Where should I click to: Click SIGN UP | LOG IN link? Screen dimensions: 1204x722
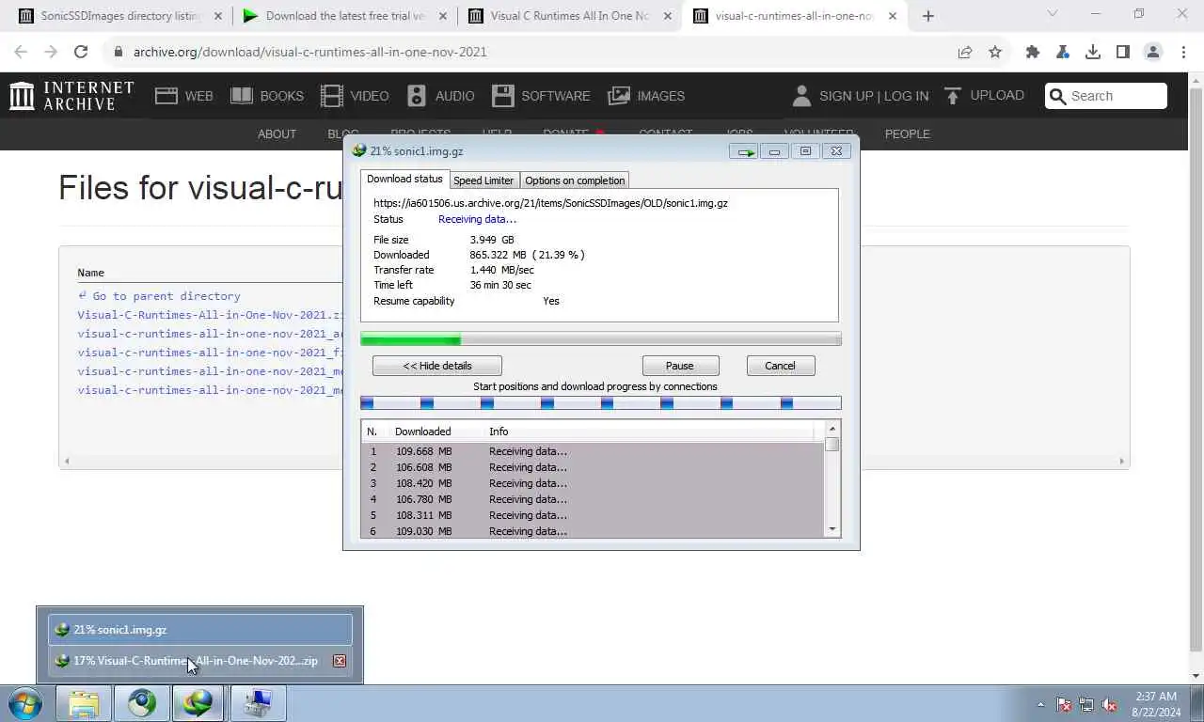874,96
